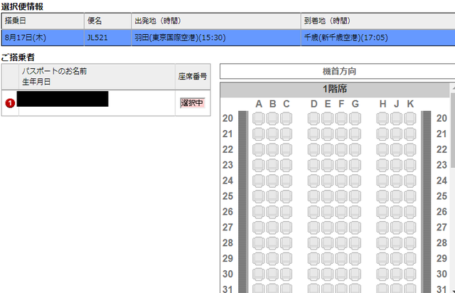Select seat 23H
The width and height of the screenshot is (455, 293).
coord(382,165)
